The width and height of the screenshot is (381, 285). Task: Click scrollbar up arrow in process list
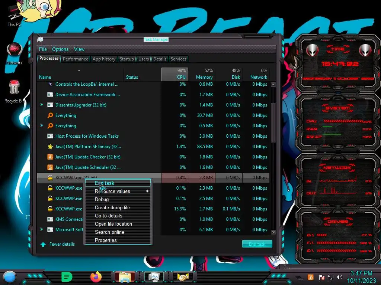click(x=273, y=85)
